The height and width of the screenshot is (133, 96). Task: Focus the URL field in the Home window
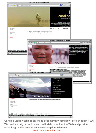tap(37, 5)
